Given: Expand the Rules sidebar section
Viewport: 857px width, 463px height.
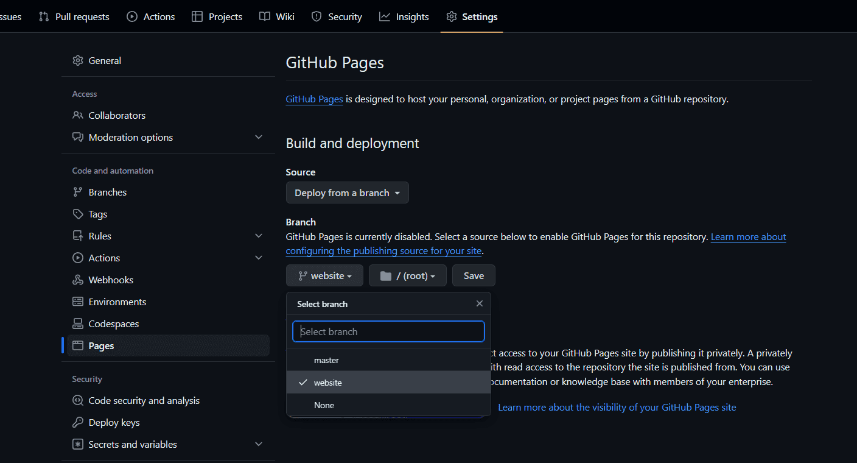Looking at the screenshot, I should (258, 236).
